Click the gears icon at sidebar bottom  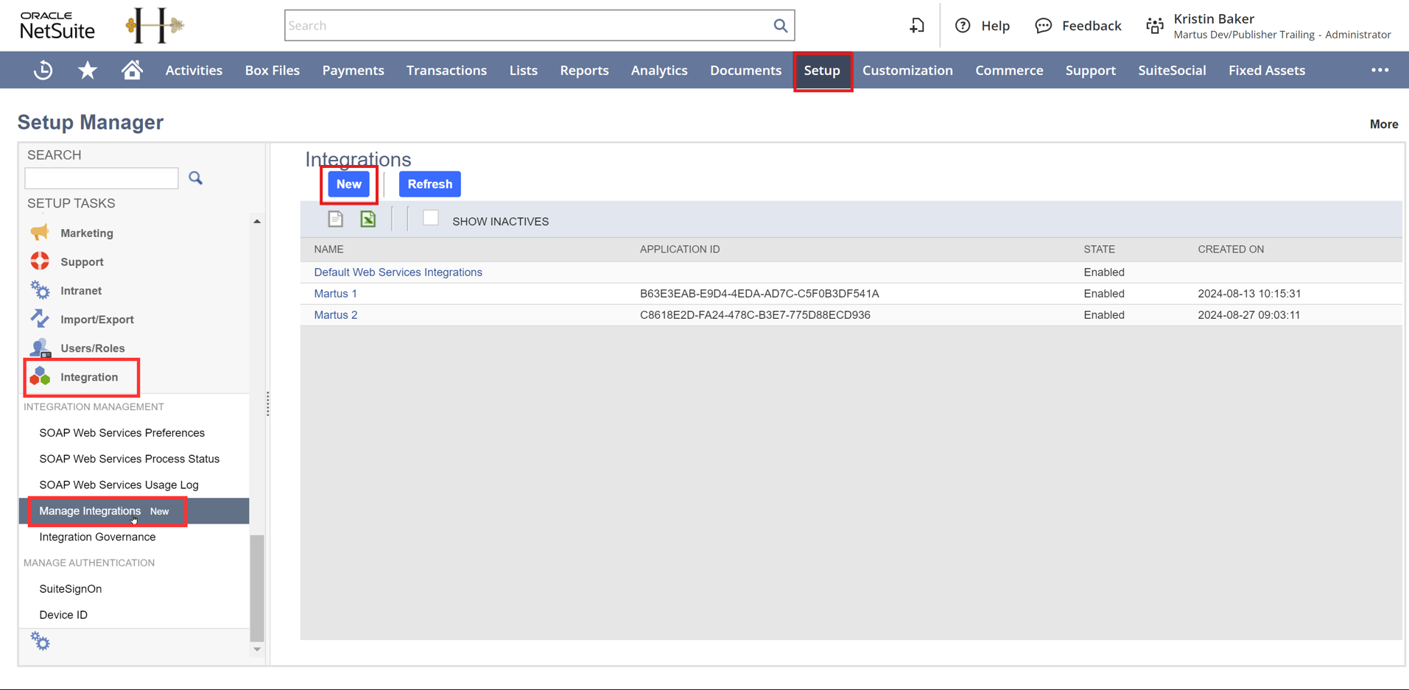point(40,641)
